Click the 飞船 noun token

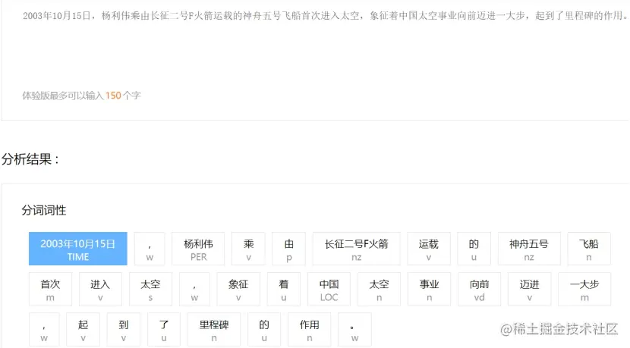pyautogui.click(x=589, y=249)
